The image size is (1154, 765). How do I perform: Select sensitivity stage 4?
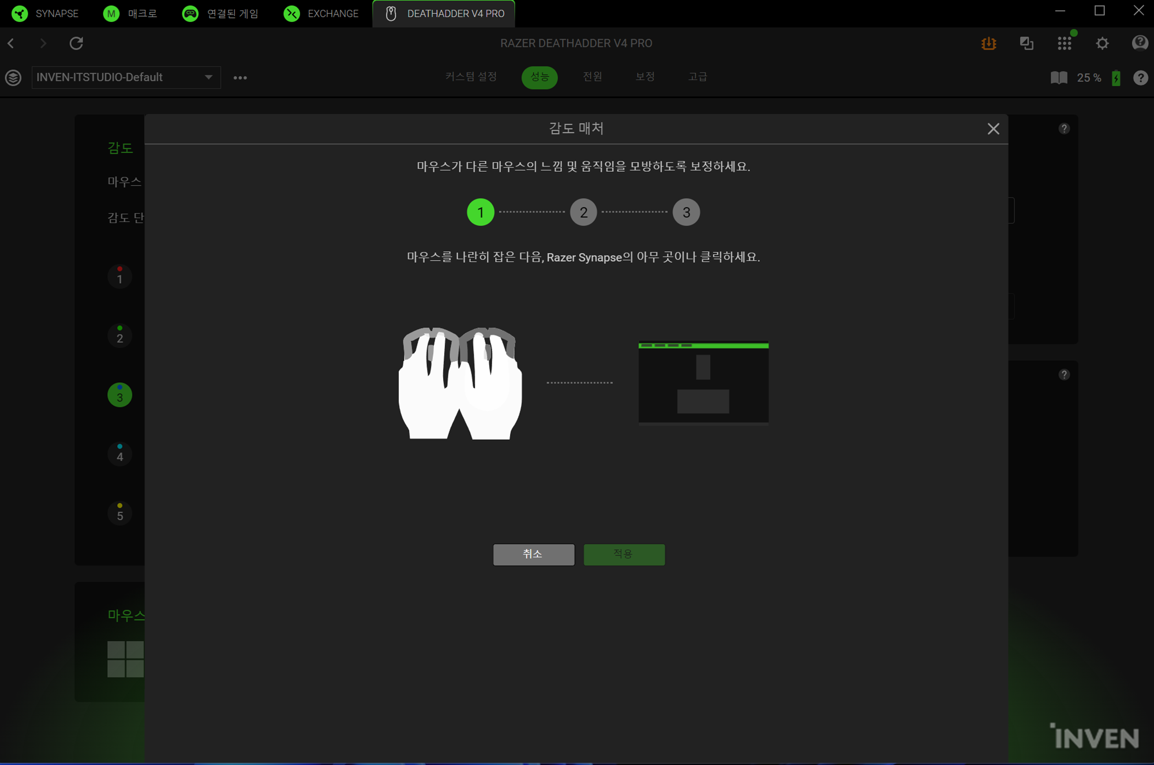[120, 454]
